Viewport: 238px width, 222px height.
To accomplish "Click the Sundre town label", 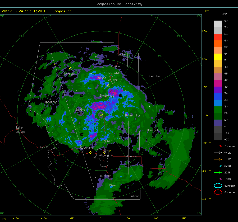I will (x=80, y=109).
